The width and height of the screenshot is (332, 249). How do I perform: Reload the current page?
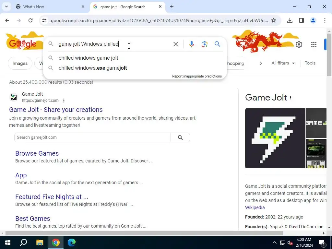pyautogui.click(x=30, y=20)
